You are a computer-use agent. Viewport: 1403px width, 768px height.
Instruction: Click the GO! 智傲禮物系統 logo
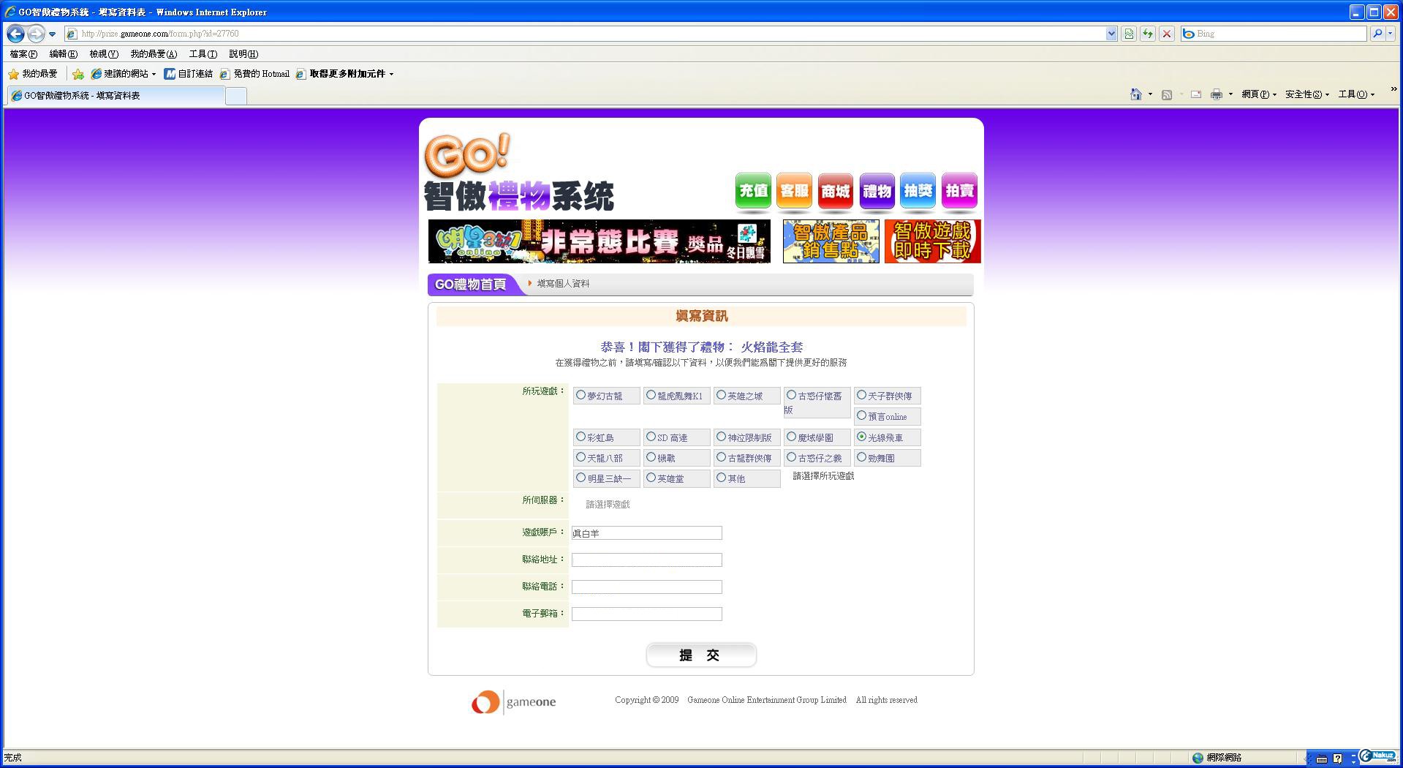point(519,173)
